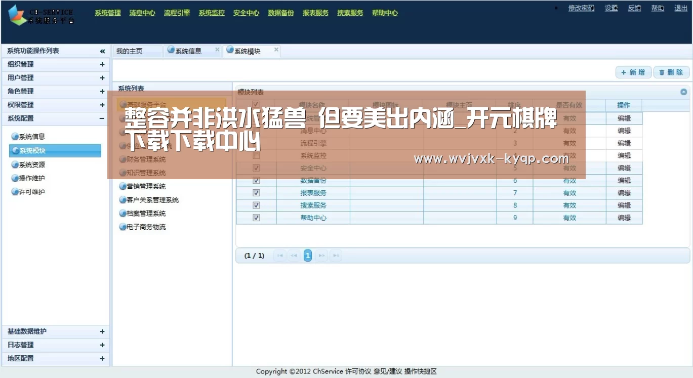Image resolution: width=693 pixels, height=378 pixels.
Task: Collapse the 系统功能操作列表 sidebar
Action: click(x=102, y=51)
